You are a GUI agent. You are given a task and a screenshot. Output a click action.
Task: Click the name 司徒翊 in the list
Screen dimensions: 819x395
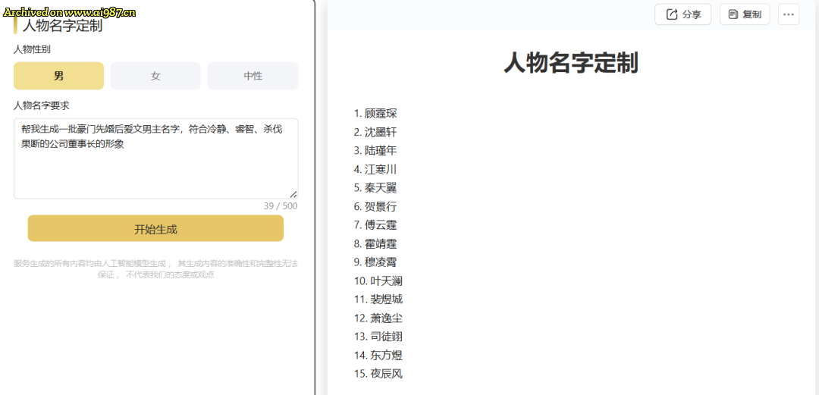[x=387, y=337]
